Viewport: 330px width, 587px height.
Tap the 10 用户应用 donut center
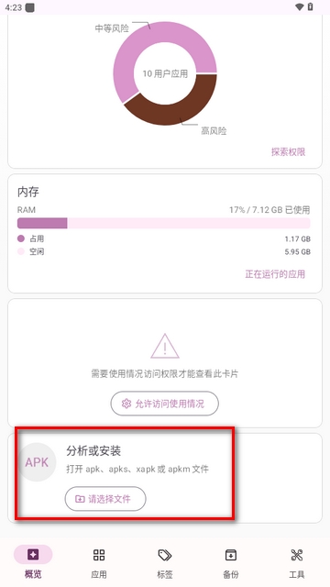(x=165, y=73)
